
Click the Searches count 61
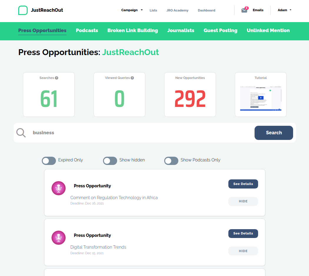point(49,99)
